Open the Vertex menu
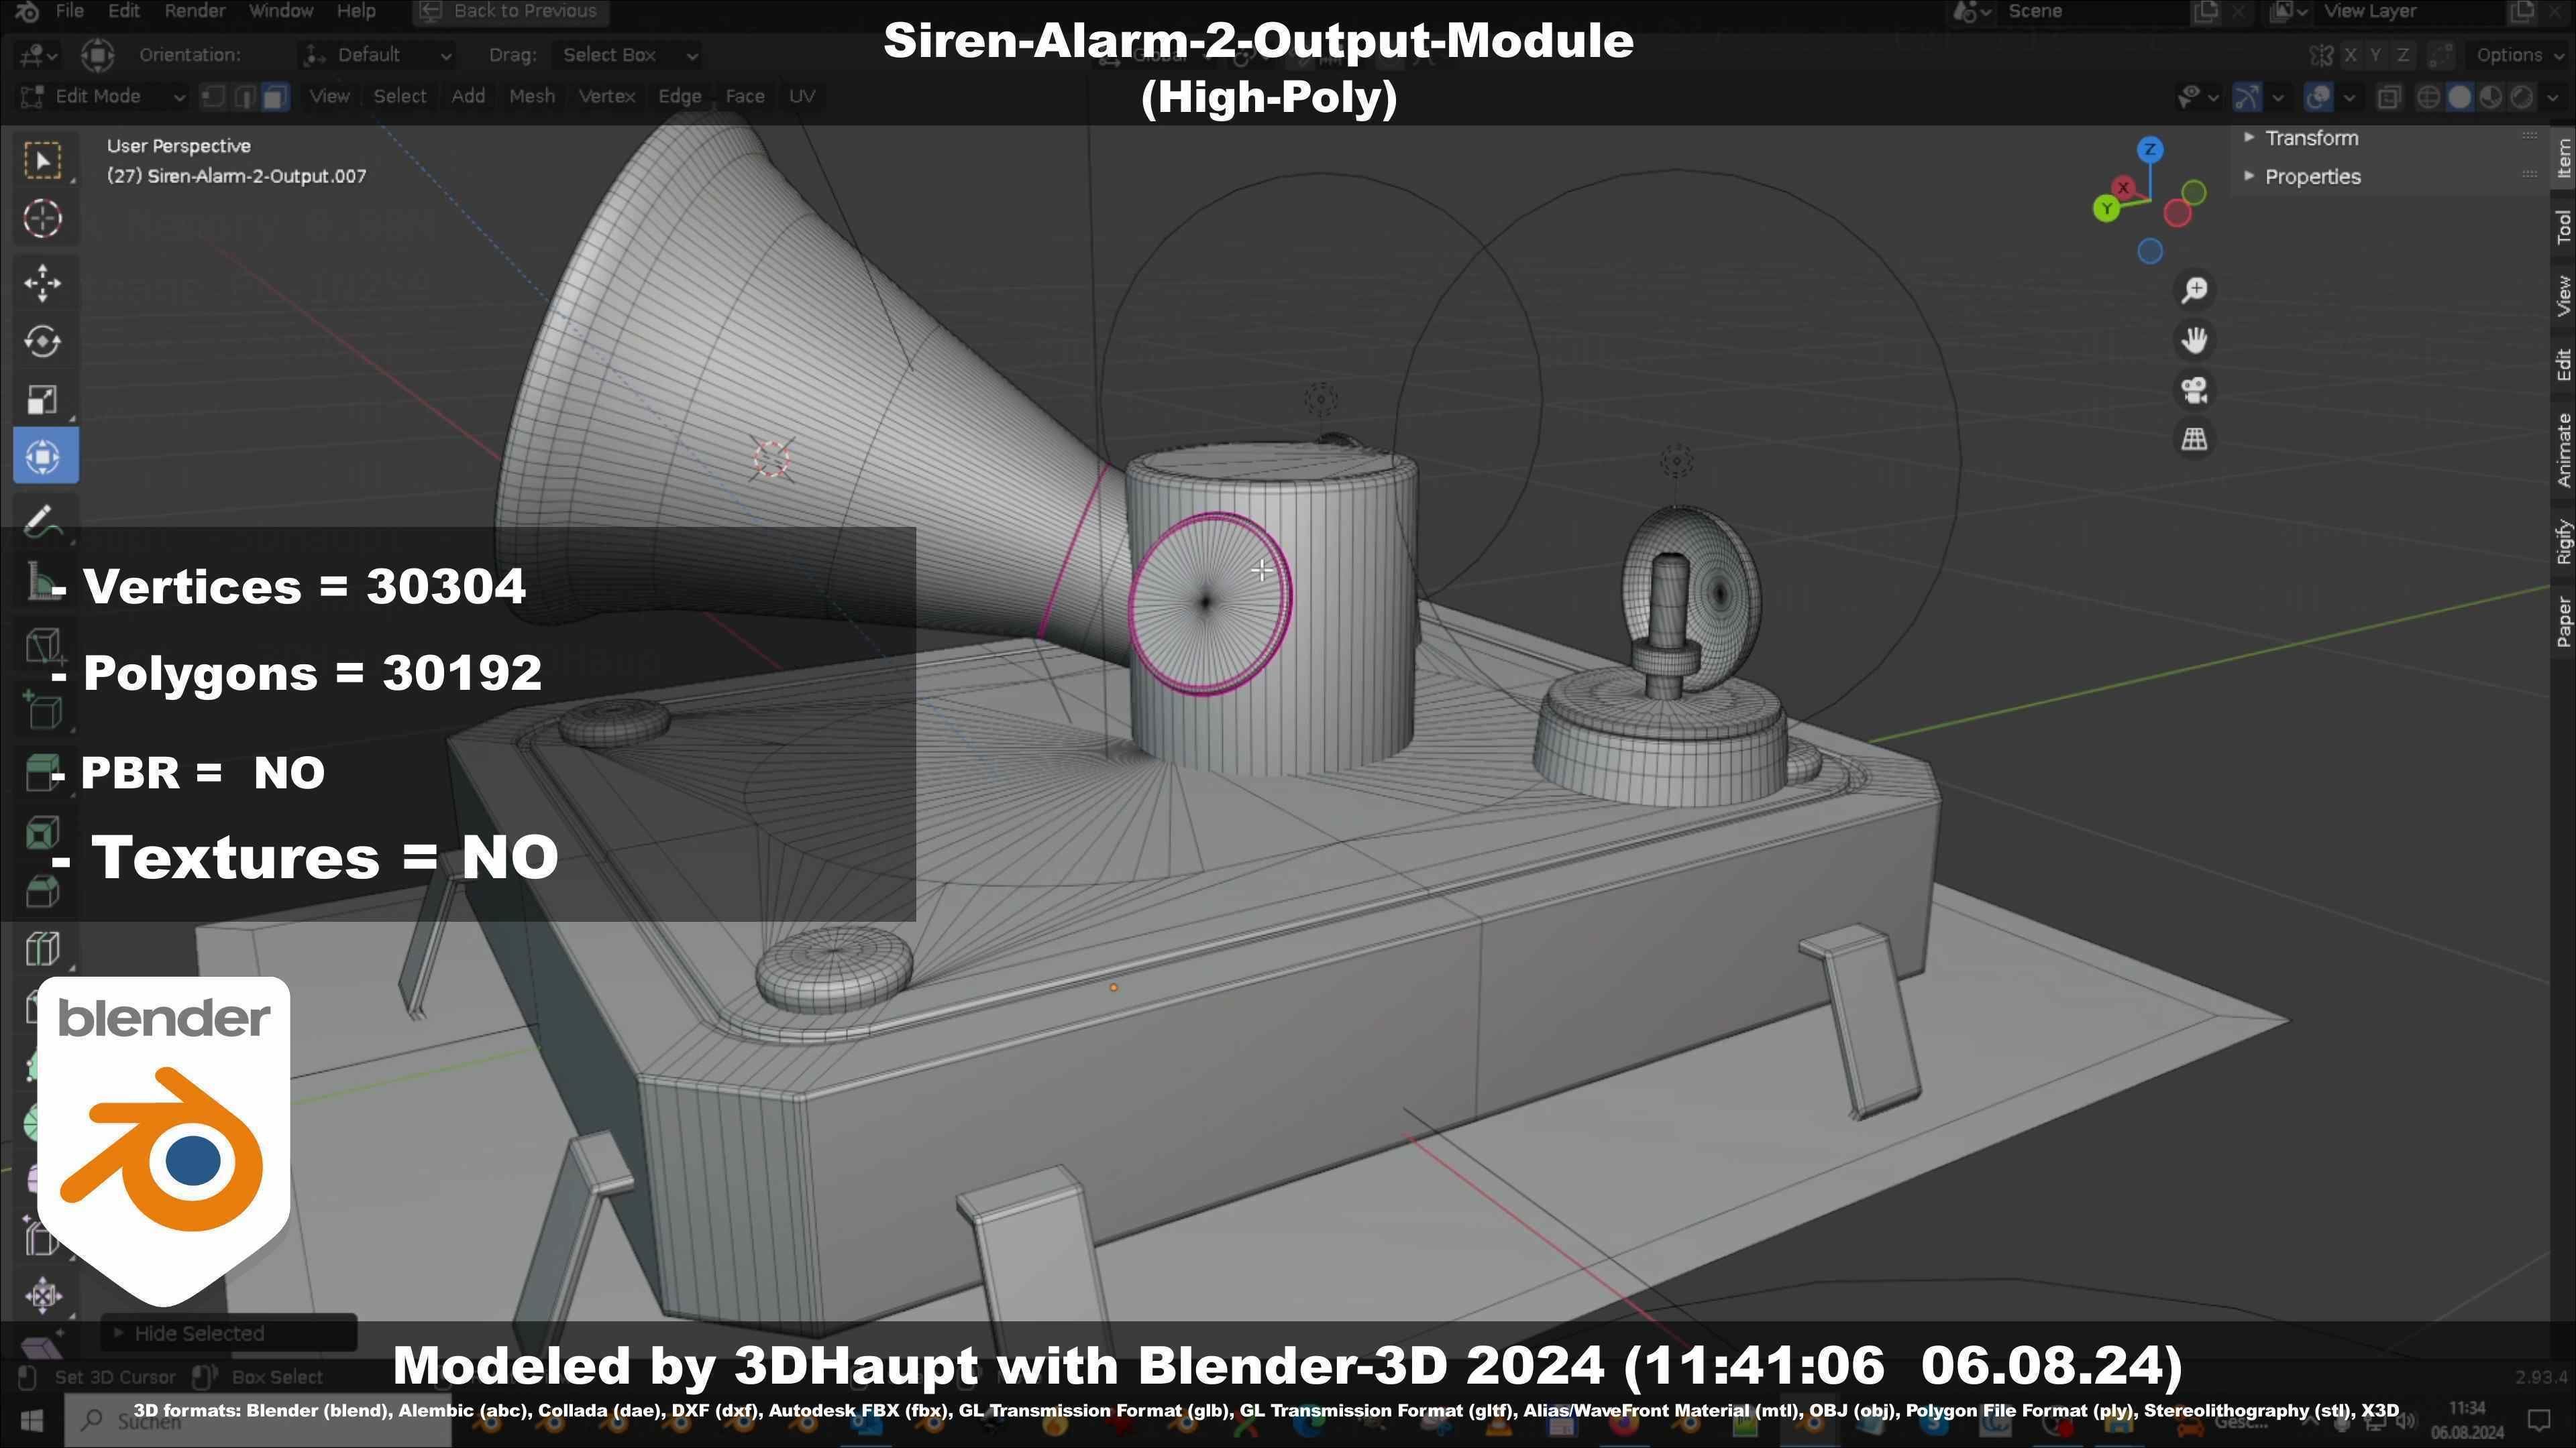2576x1448 pixels. point(607,97)
